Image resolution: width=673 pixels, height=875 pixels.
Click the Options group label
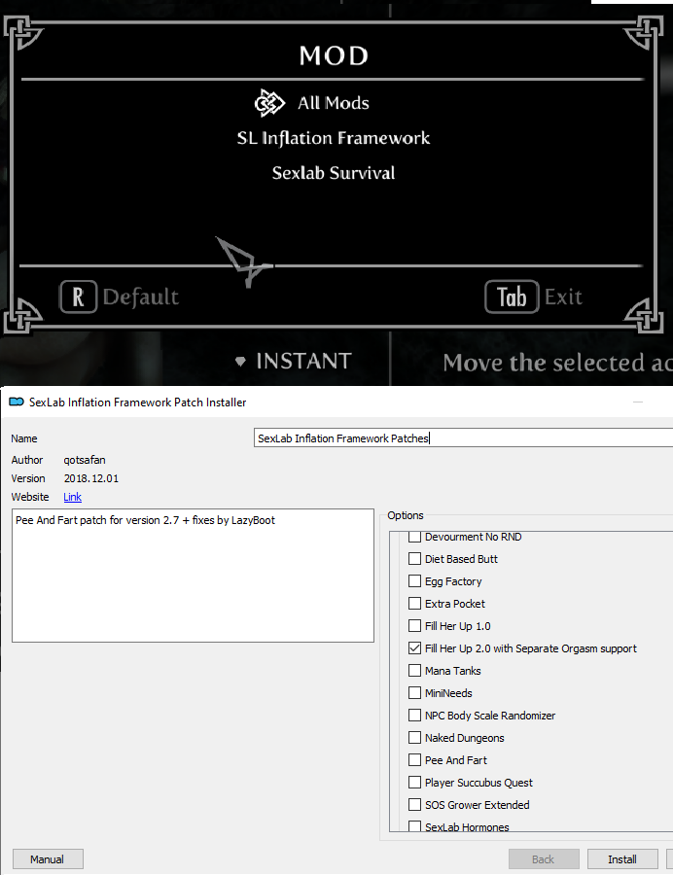pyautogui.click(x=406, y=515)
